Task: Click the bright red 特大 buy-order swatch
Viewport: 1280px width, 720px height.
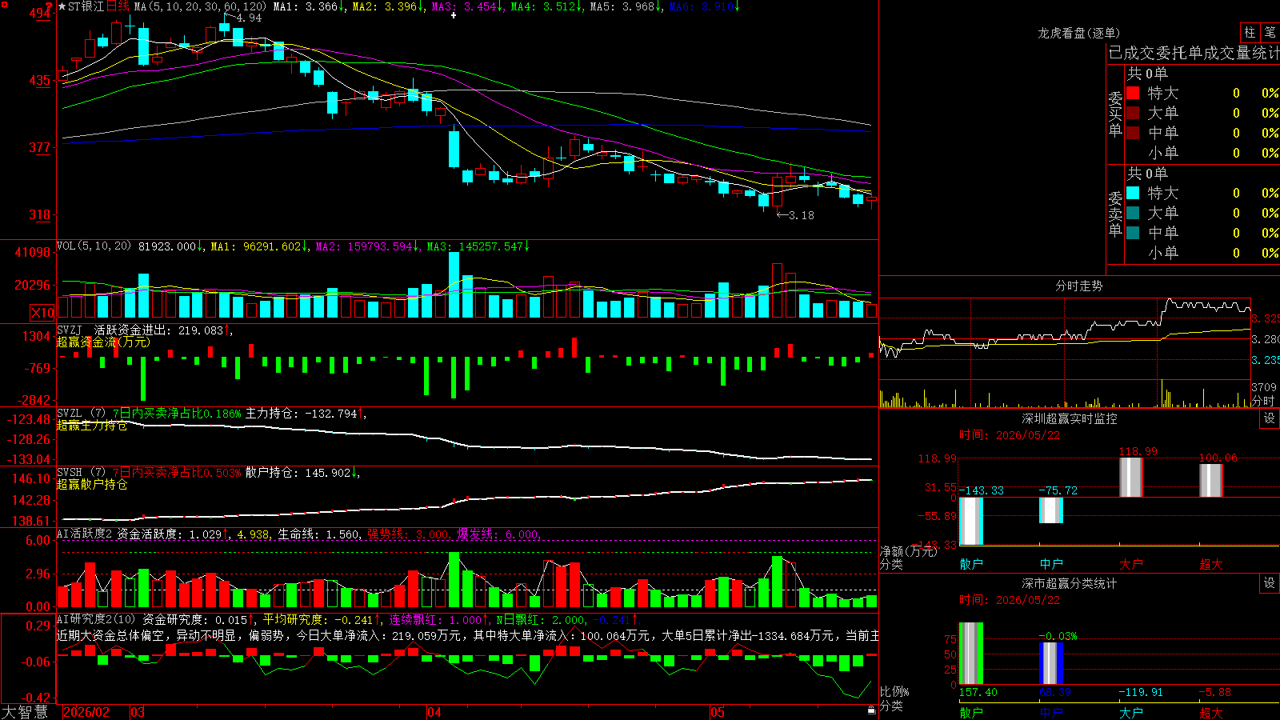Action: [x=1133, y=93]
